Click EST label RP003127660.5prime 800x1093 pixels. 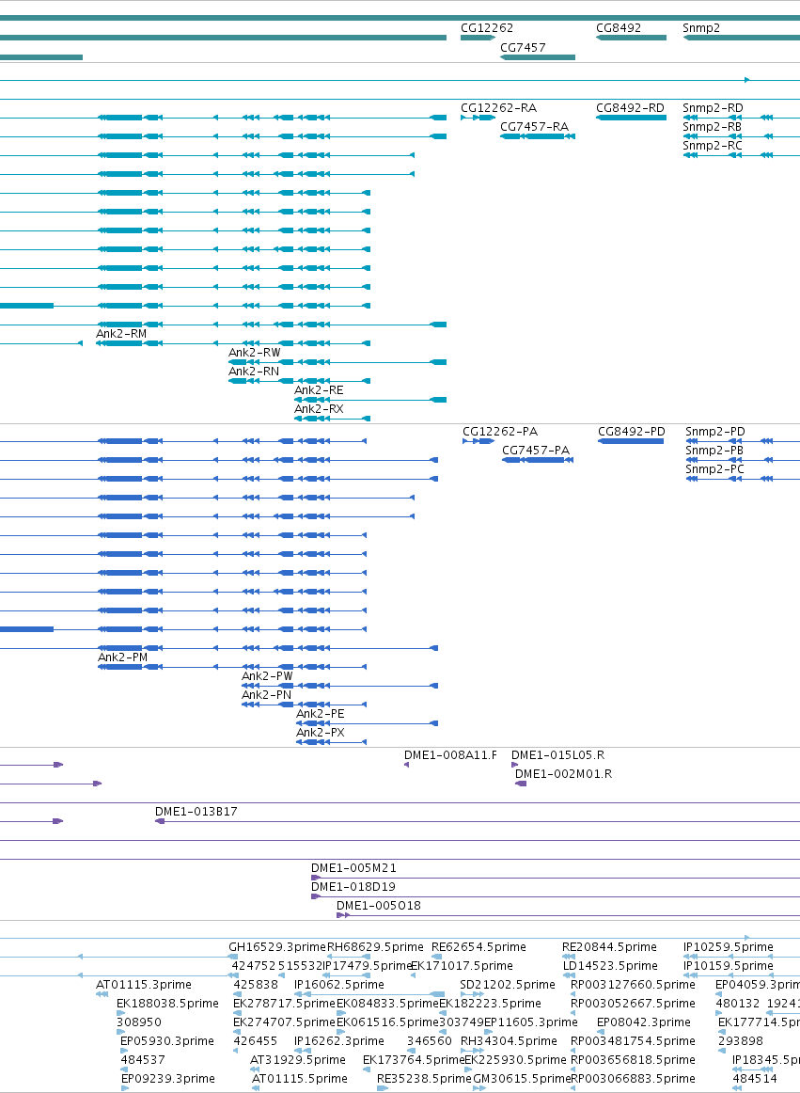tap(633, 984)
